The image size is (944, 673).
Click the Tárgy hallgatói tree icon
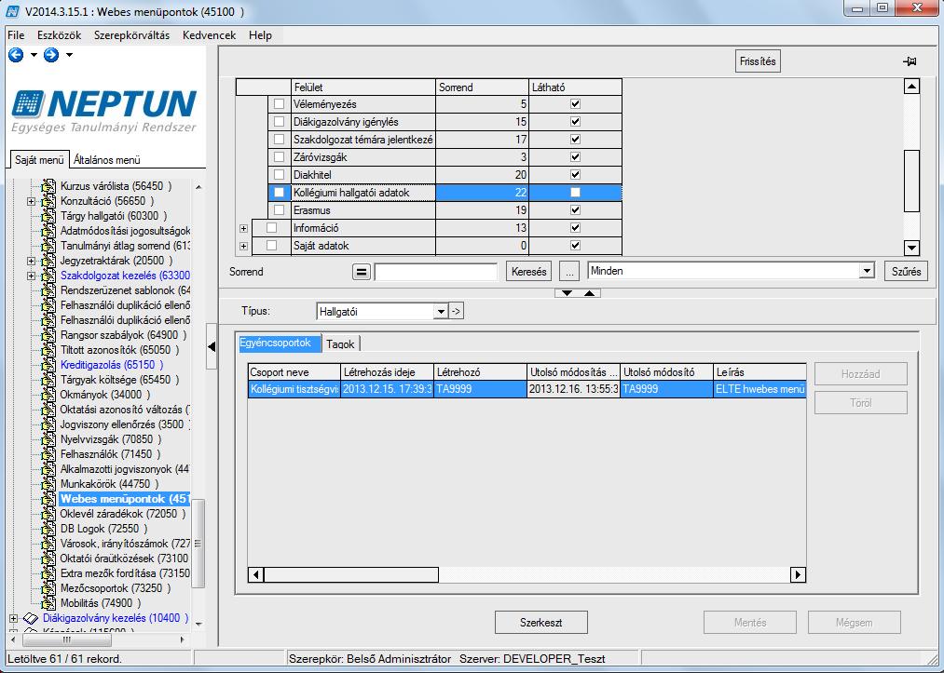(48, 216)
